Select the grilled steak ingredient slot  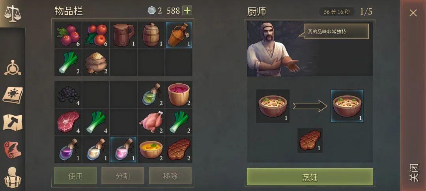[310, 140]
